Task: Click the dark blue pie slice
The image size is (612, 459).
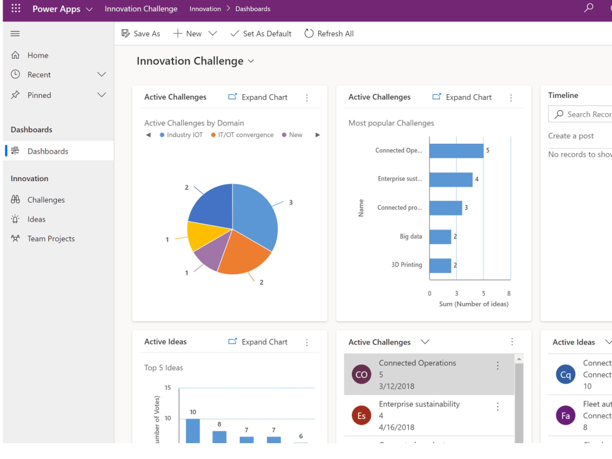Action: 215,207
